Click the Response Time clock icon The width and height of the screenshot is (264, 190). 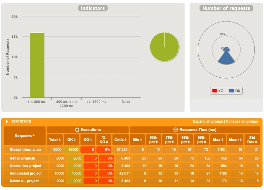point(176,130)
